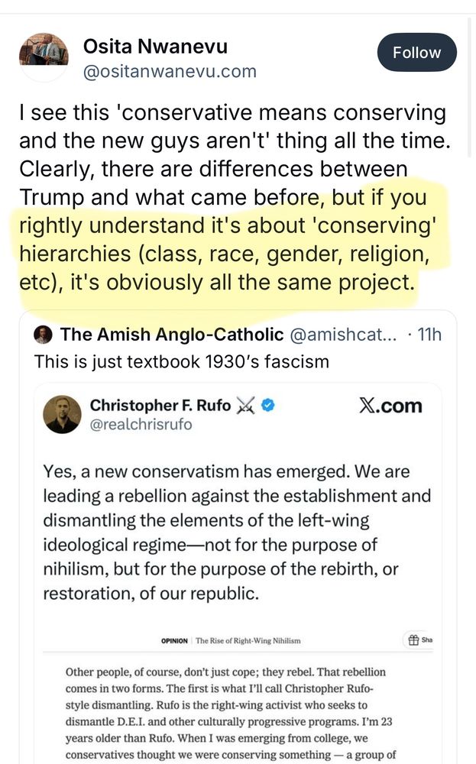Click the 11h timestamp on quoted post
476x764 pixels.
(426, 334)
